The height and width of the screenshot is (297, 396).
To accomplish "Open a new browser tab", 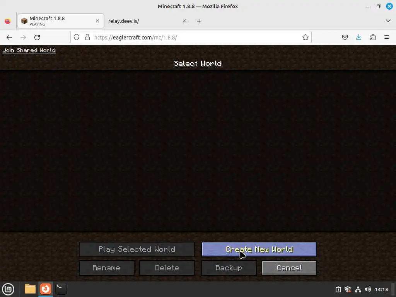I will click(x=199, y=21).
